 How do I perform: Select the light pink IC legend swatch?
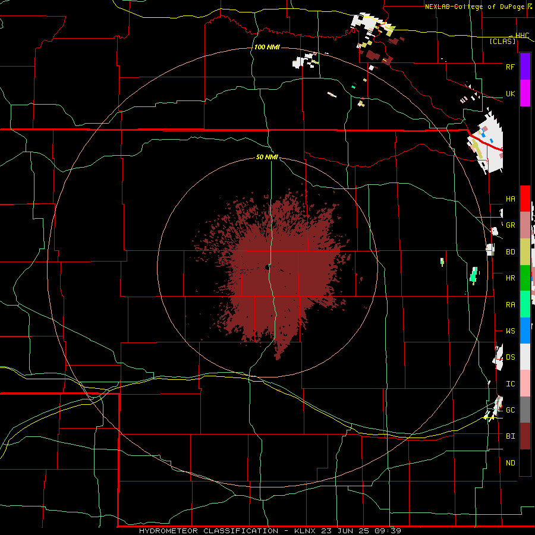pos(525,383)
